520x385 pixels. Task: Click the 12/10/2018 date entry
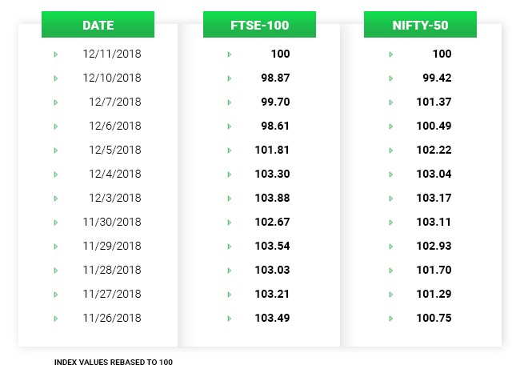pyautogui.click(x=111, y=78)
